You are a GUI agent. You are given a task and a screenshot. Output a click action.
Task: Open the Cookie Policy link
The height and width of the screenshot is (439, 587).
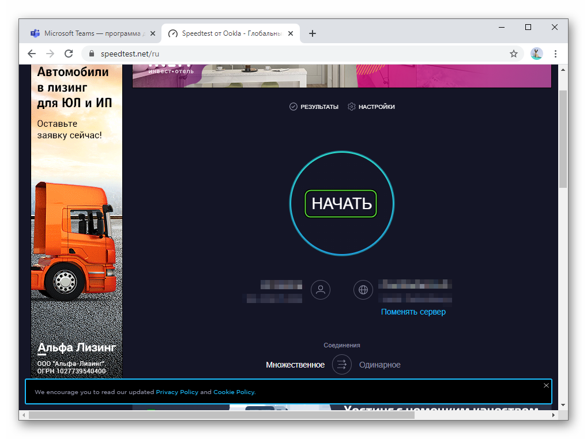click(234, 392)
